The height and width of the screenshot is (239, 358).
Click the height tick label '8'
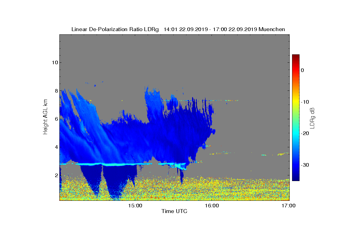pos(56,91)
